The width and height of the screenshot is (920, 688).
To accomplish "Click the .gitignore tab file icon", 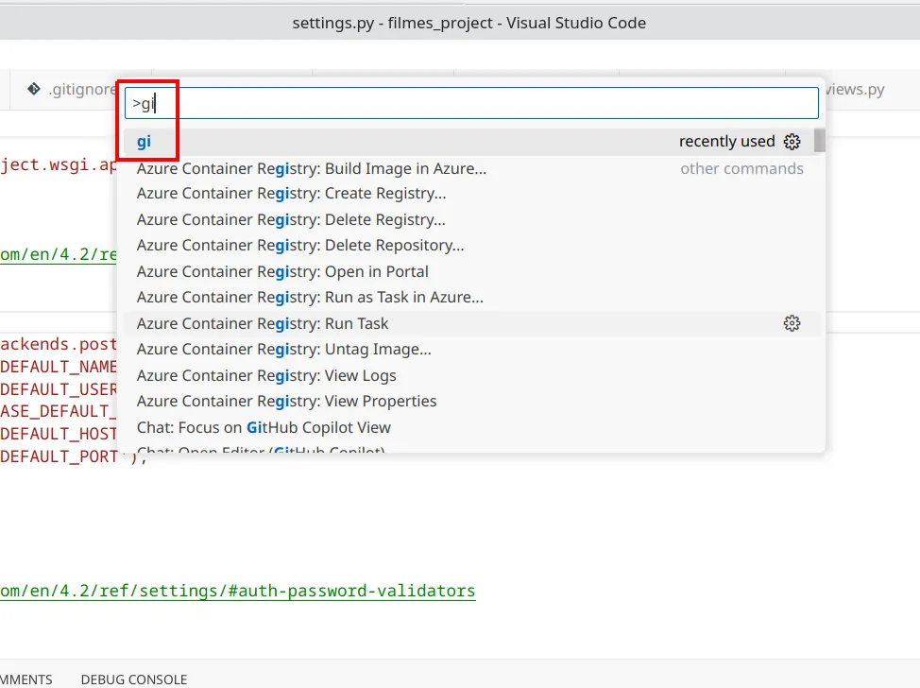I will tap(34, 89).
